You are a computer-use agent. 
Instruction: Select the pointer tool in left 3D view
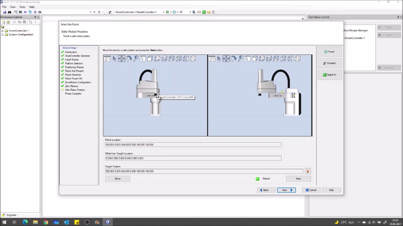114,59
